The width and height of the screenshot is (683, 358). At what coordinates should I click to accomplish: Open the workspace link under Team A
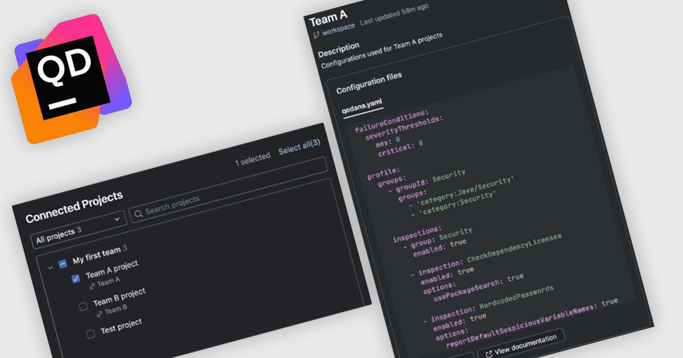tap(338, 30)
